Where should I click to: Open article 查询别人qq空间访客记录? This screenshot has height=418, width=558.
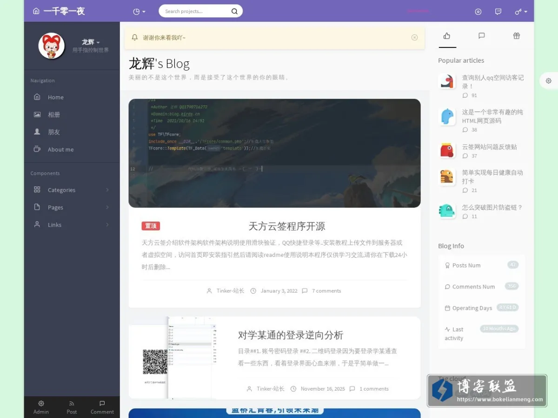point(493,82)
